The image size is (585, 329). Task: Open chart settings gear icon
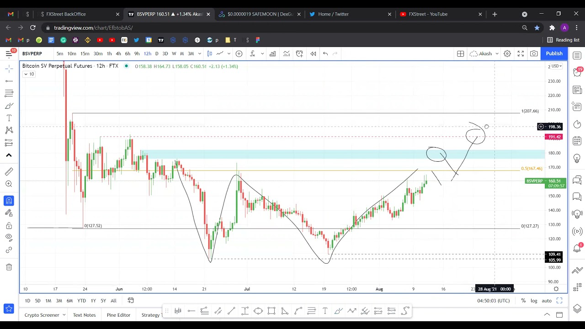(507, 53)
